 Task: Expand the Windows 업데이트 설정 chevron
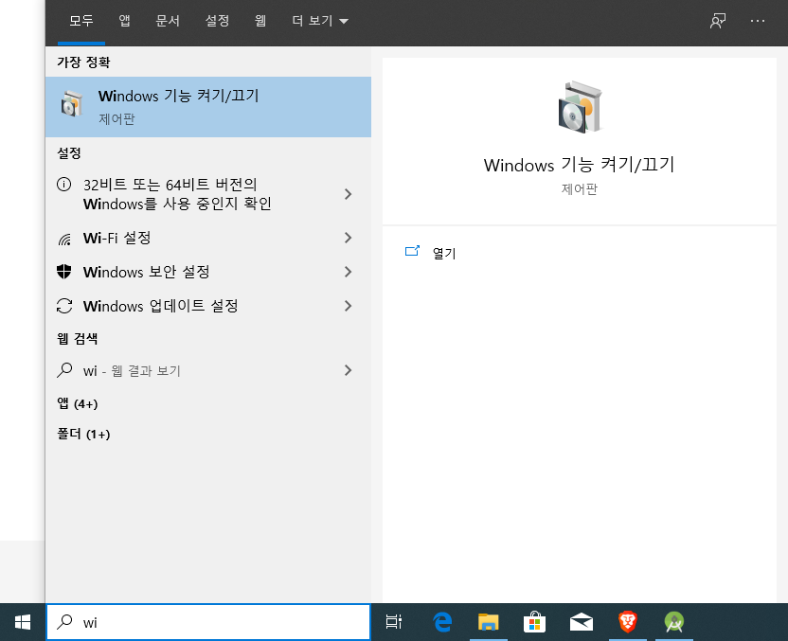[348, 306]
